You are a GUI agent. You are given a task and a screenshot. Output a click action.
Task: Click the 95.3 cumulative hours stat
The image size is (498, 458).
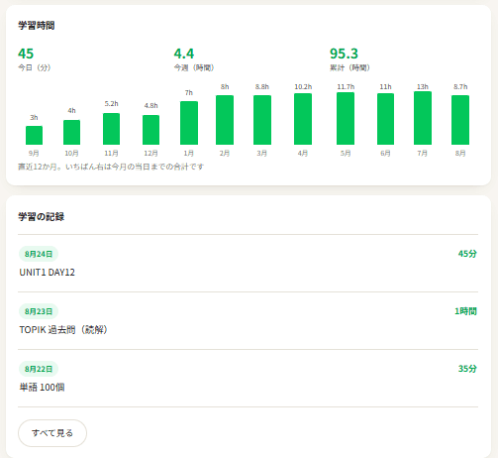pos(344,54)
